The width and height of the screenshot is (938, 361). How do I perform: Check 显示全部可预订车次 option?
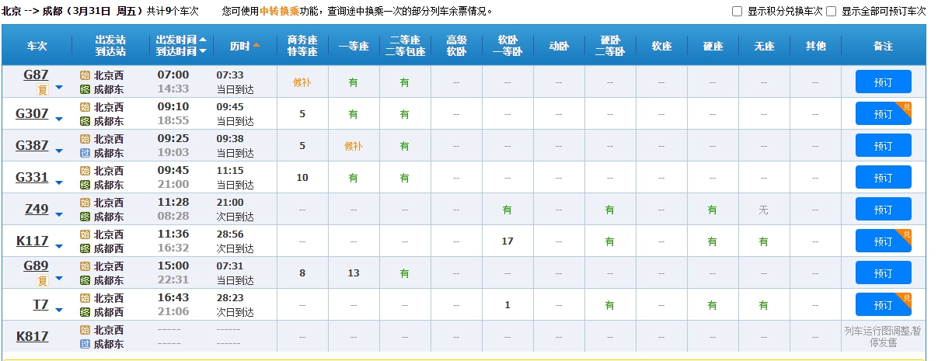tap(831, 12)
